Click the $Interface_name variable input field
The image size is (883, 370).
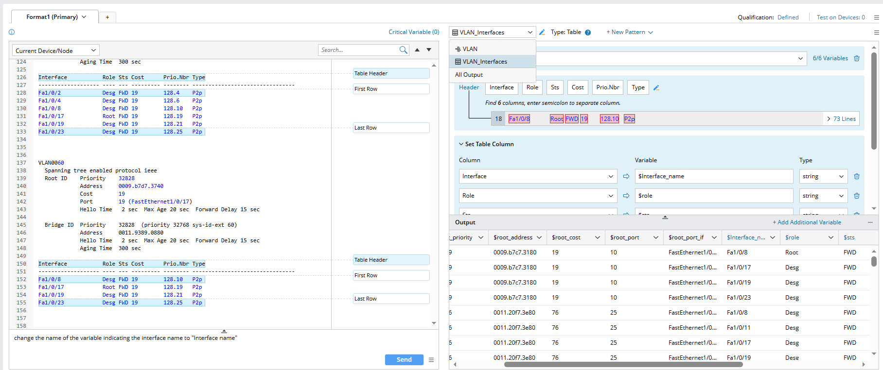pos(713,176)
